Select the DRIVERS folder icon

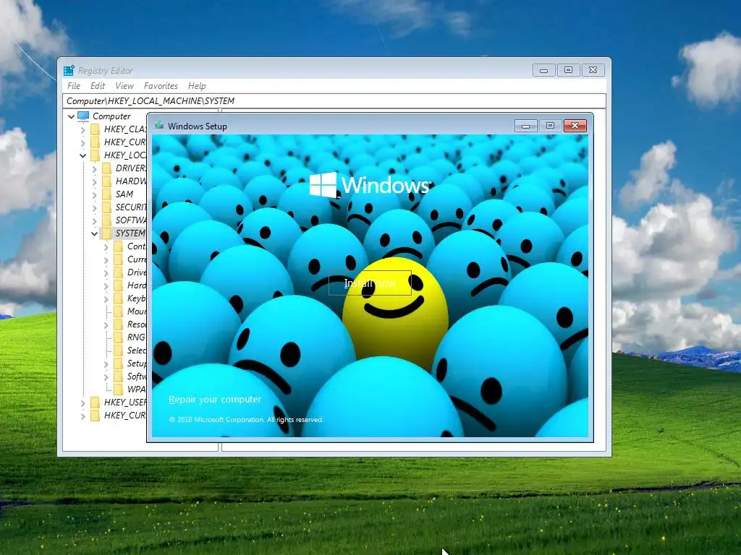pos(107,168)
